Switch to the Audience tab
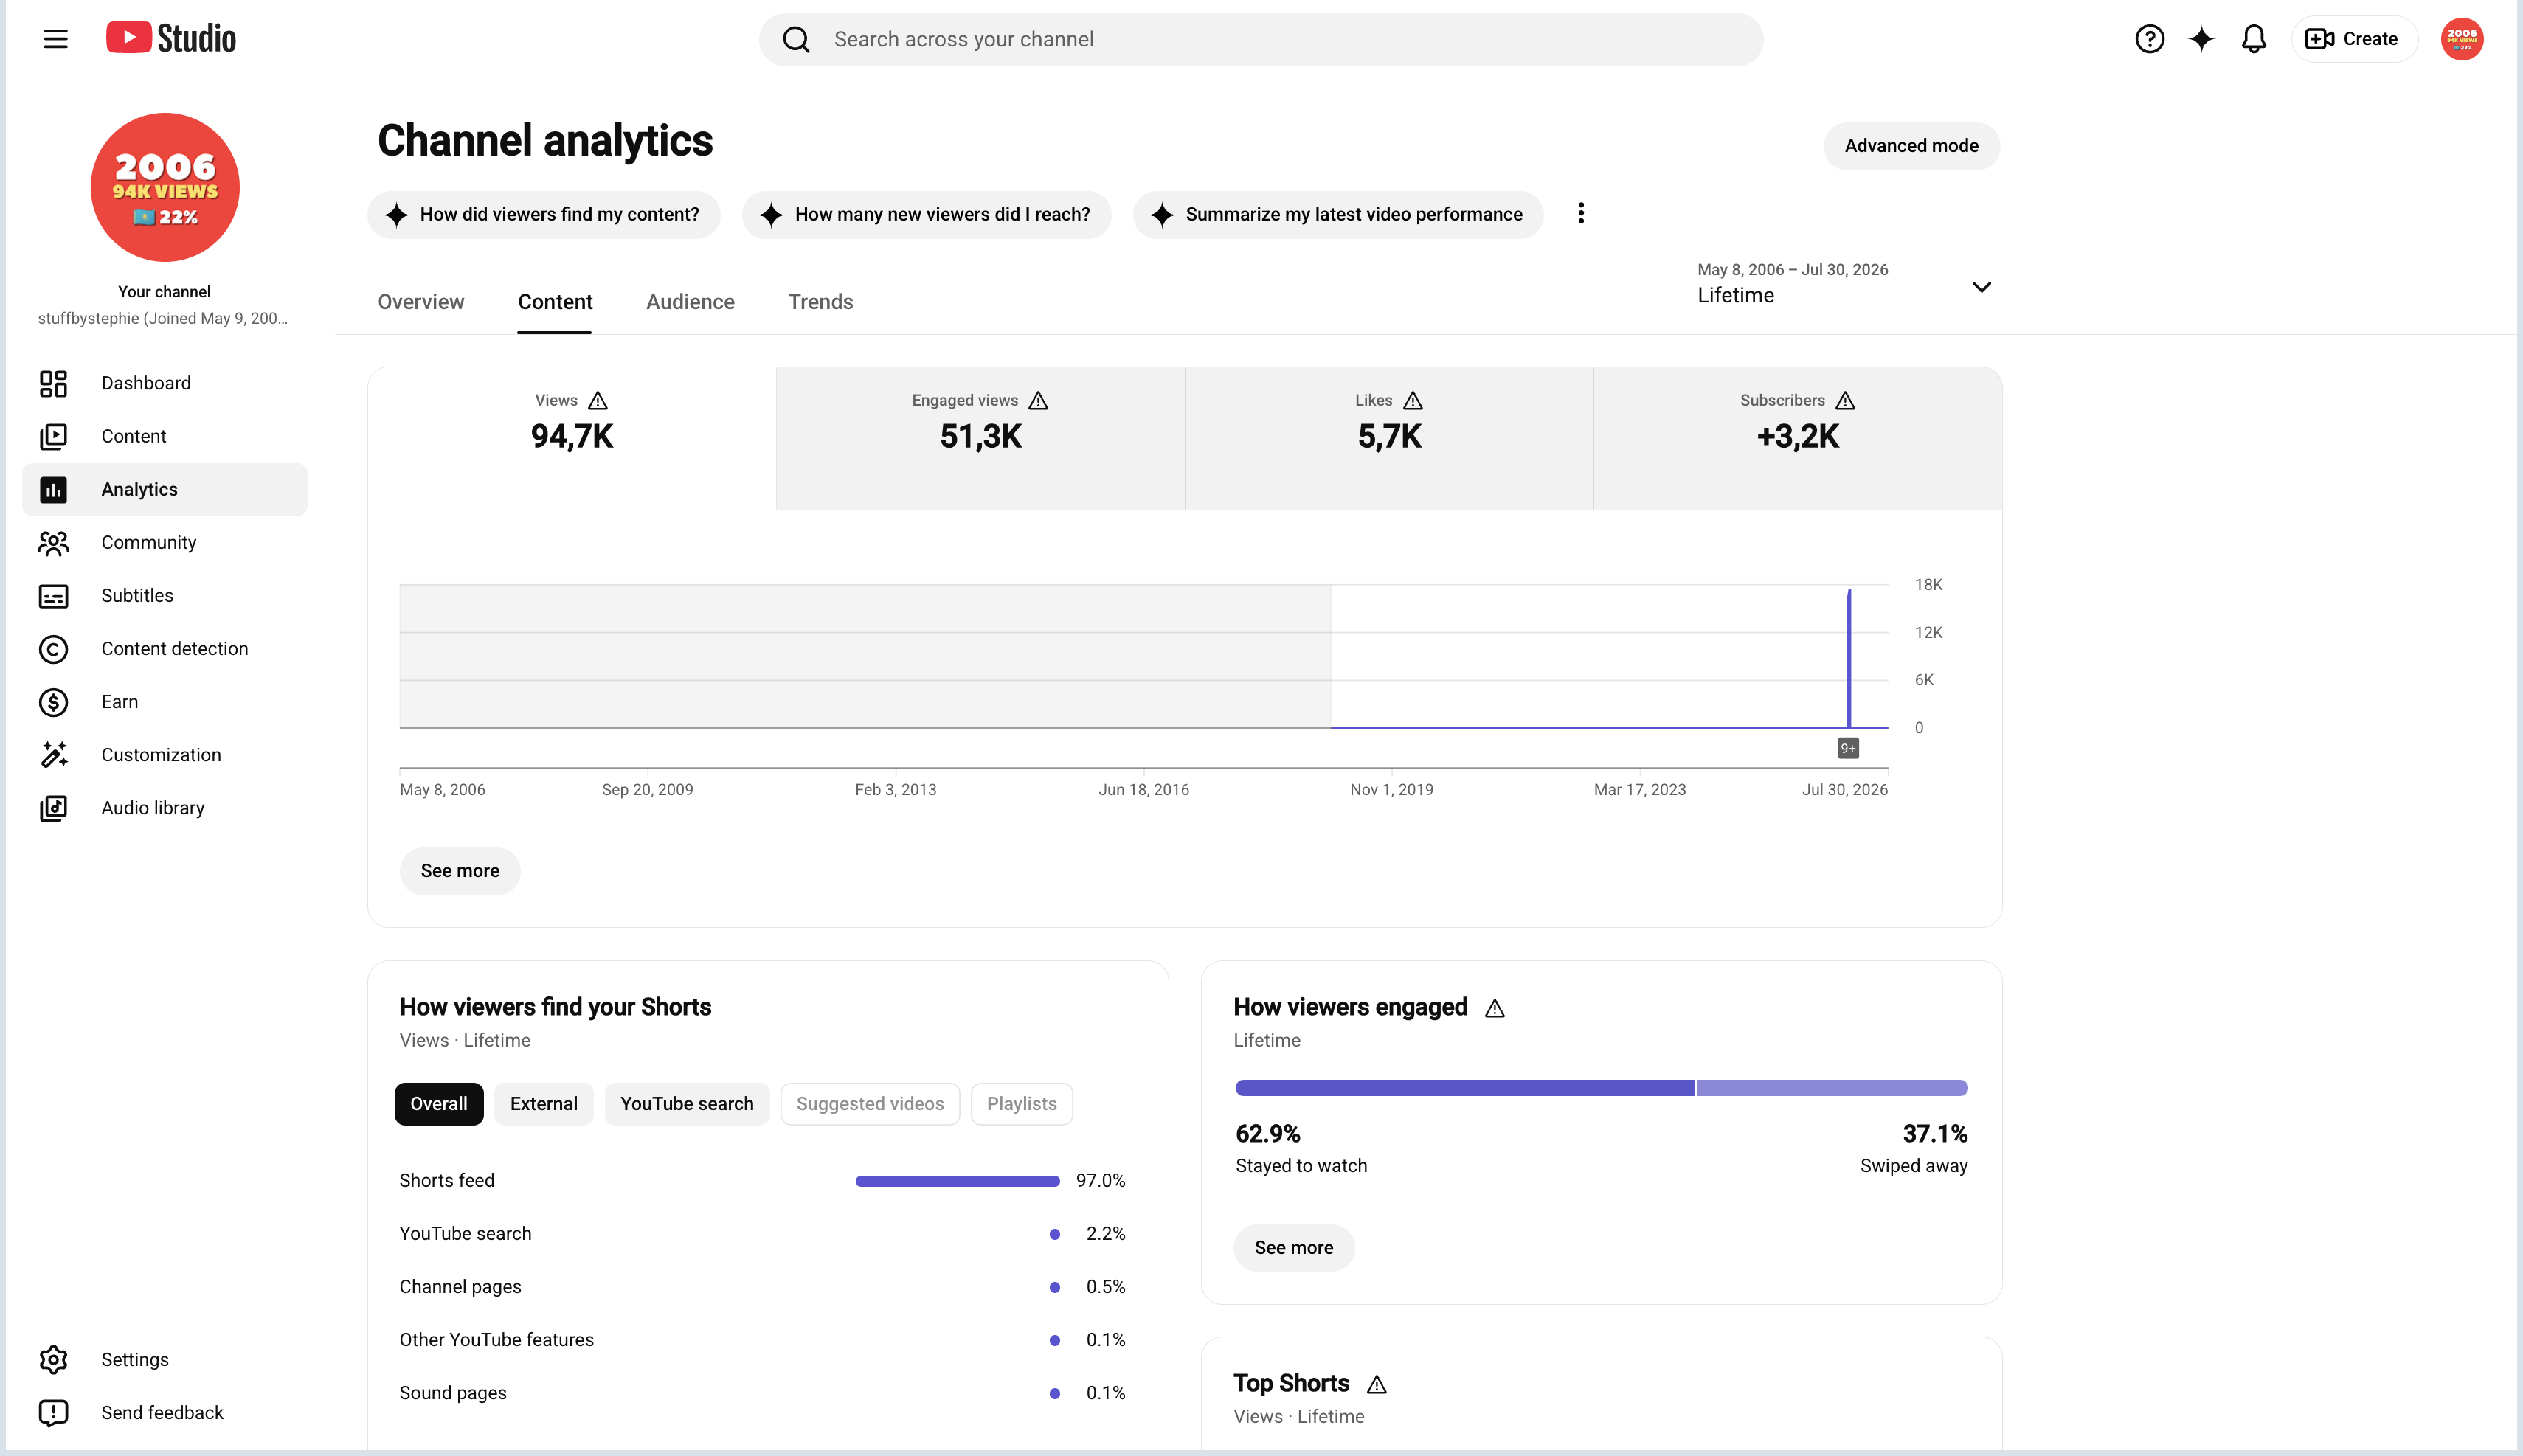This screenshot has width=2523, height=1456. tap(690, 302)
